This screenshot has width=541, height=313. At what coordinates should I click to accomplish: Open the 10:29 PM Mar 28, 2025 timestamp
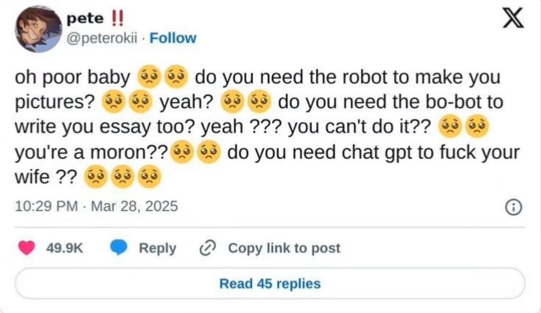[x=96, y=206]
